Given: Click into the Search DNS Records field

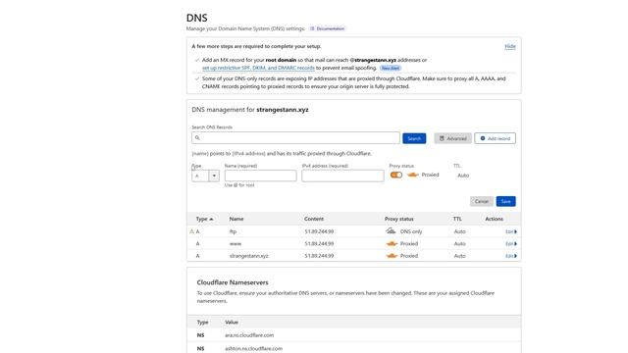Looking at the screenshot, I should click(x=295, y=137).
